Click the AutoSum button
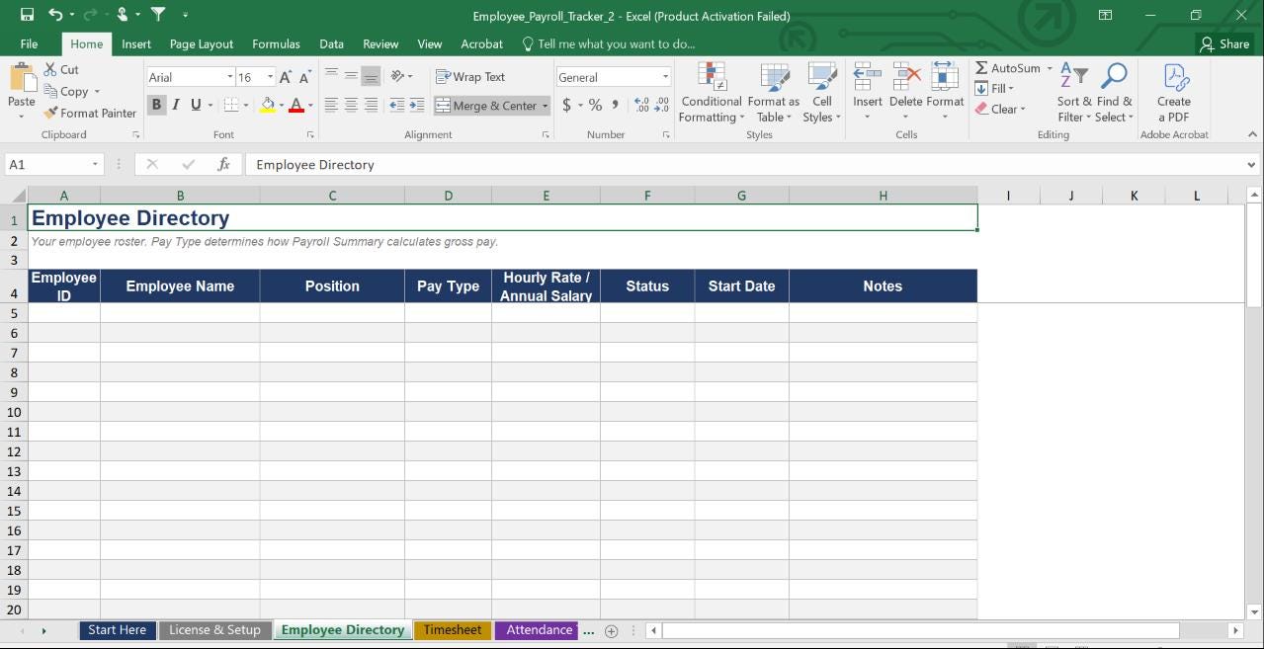The height and width of the screenshot is (649, 1264). 1008,68
